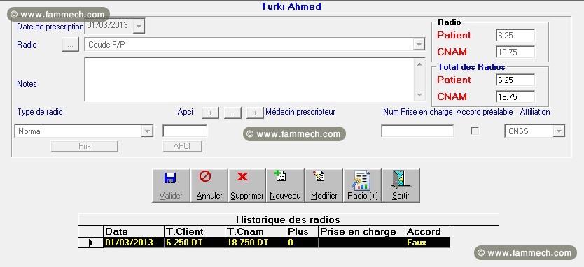Click the Prix button
584x267 pixels.
[x=85, y=146]
